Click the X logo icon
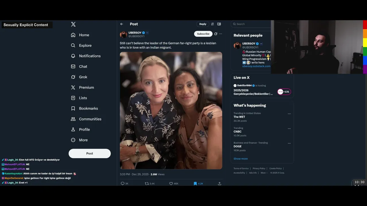367x206 pixels. [73, 24]
